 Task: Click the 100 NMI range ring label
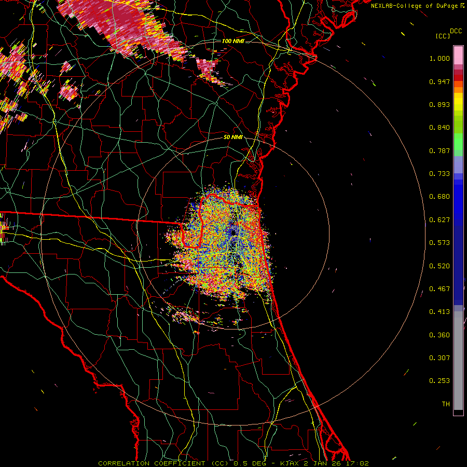point(233,41)
